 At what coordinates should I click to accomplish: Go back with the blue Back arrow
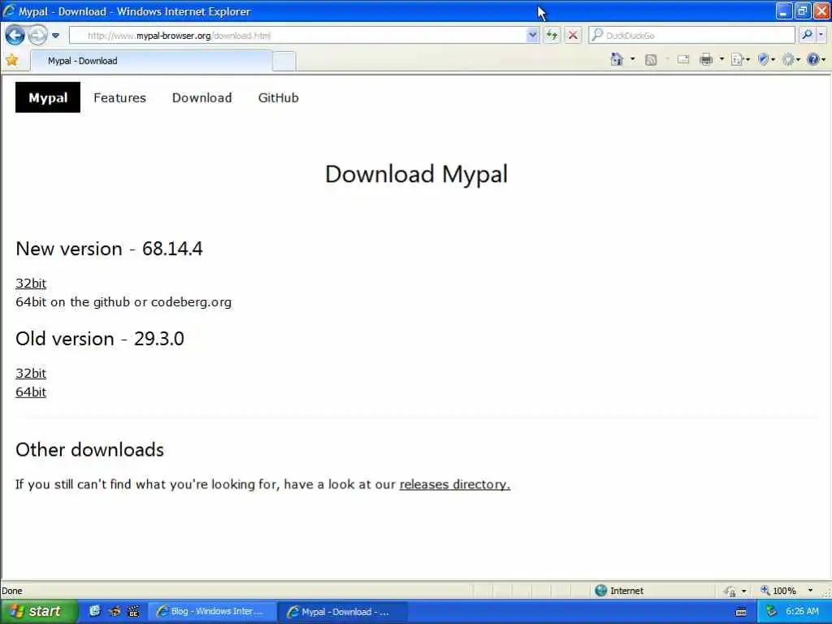pyautogui.click(x=15, y=36)
